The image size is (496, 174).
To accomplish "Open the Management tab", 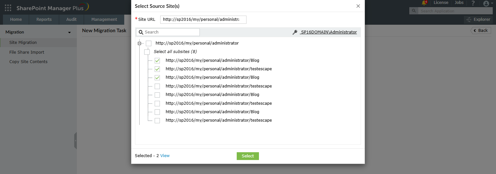I will [104, 20].
